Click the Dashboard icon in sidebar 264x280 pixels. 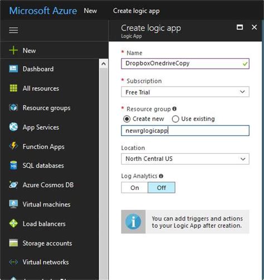tap(13, 69)
